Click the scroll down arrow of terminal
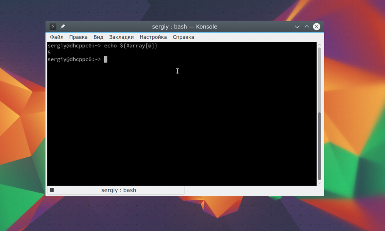 pyautogui.click(x=320, y=183)
